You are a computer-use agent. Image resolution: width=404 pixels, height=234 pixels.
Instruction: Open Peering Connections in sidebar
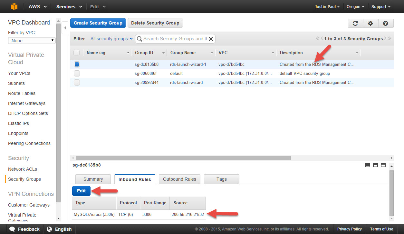point(29,143)
